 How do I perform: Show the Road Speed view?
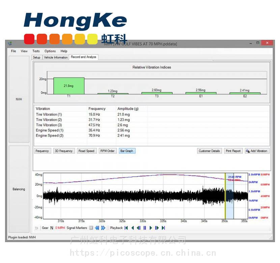tap(86, 151)
